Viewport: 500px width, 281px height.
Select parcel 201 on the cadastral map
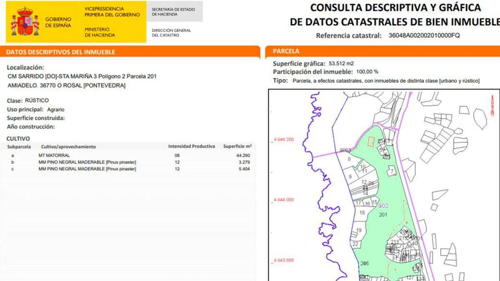coord(383,215)
